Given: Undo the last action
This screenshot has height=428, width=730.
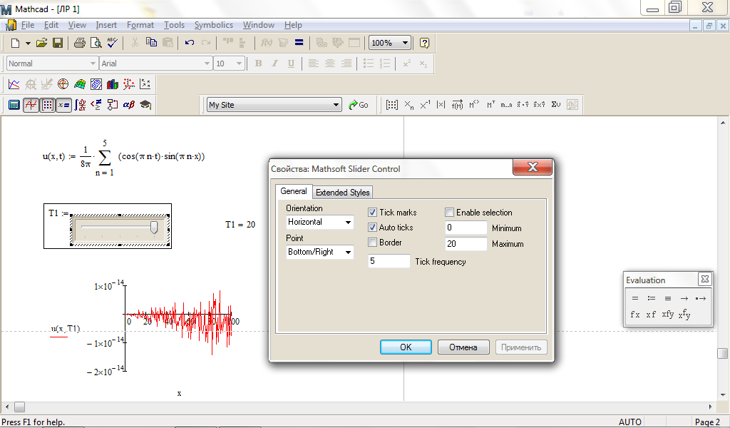Looking at the screenshot, I should pos(190,43).
